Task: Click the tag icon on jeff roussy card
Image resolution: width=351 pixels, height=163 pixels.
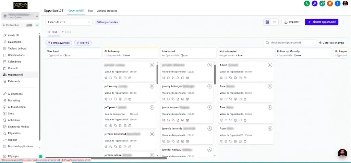Action: pyautogui.click(x=116, y=99)
